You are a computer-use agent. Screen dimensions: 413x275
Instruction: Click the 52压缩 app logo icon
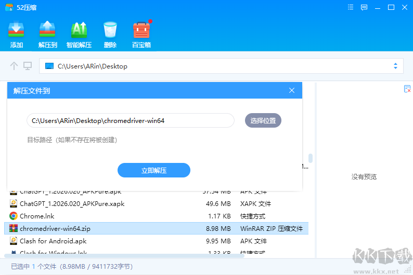click(9, 7)
